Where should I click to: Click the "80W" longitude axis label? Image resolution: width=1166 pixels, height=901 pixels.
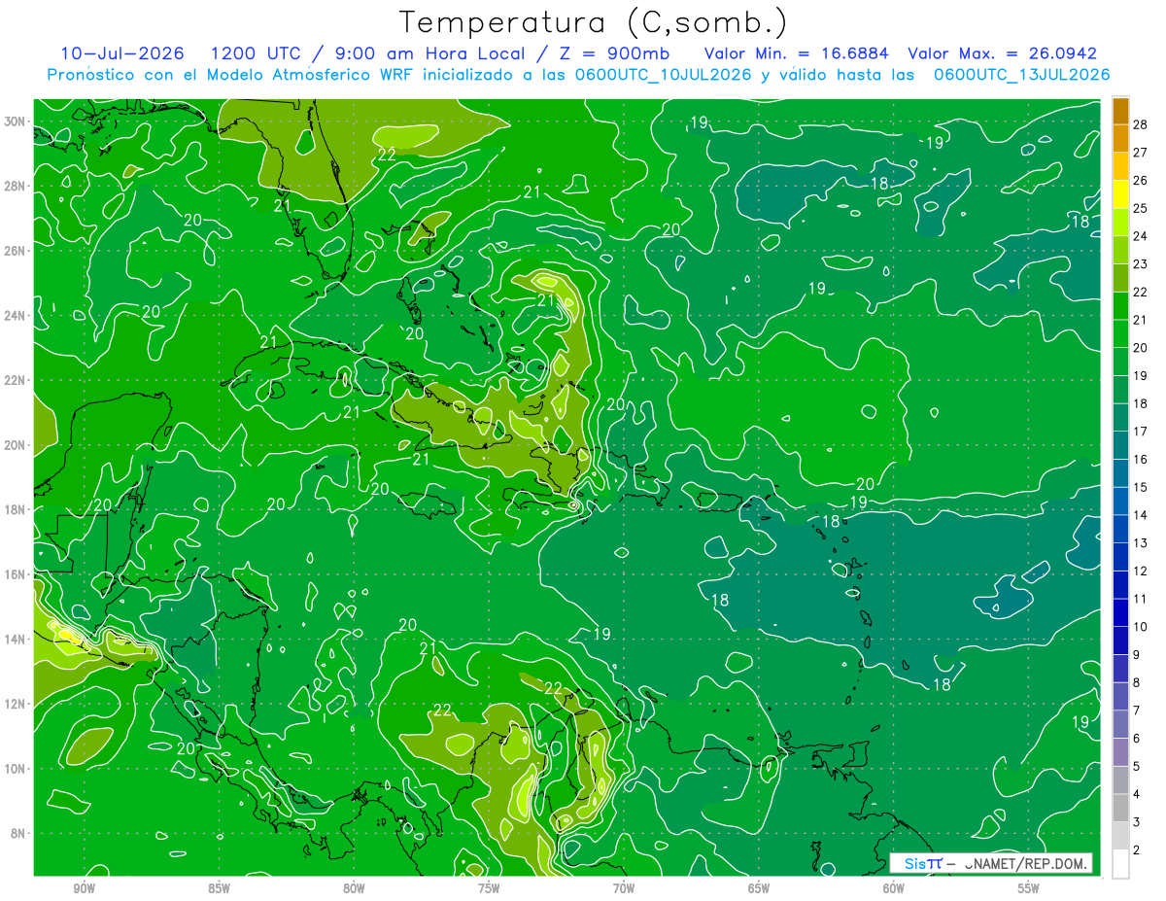click(x=354, y=888)
